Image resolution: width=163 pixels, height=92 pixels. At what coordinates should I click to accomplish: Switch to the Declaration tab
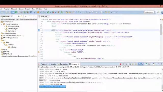pyautogui.click(x=63, y=64)
